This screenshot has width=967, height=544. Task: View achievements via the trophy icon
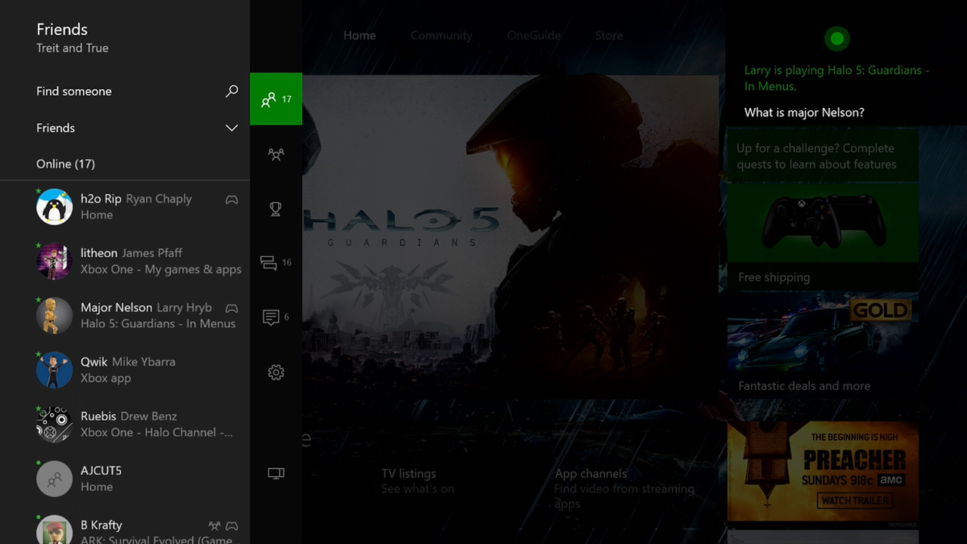pos(275,209)
